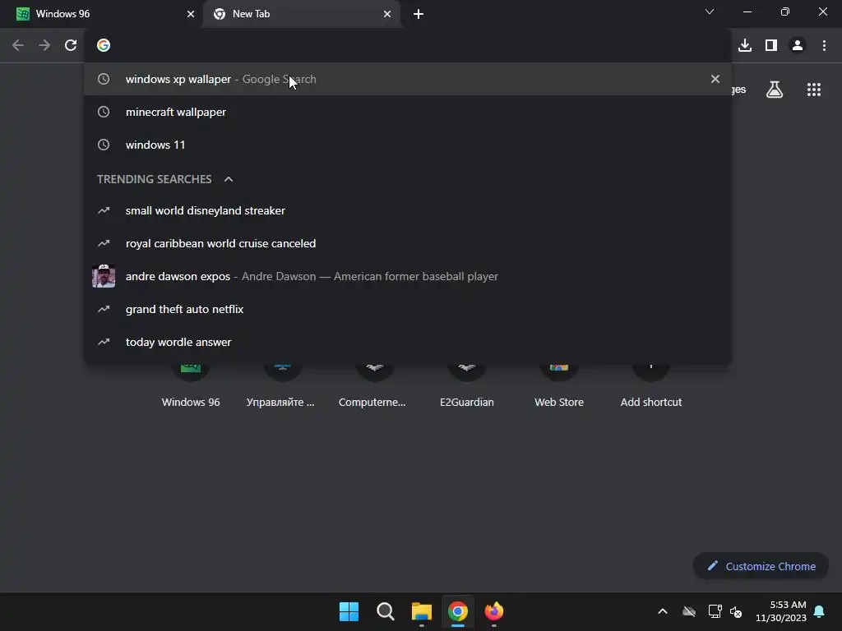Search today wordle answer
The height and width of the screenshot is (631, 842).
click(408, 342)
